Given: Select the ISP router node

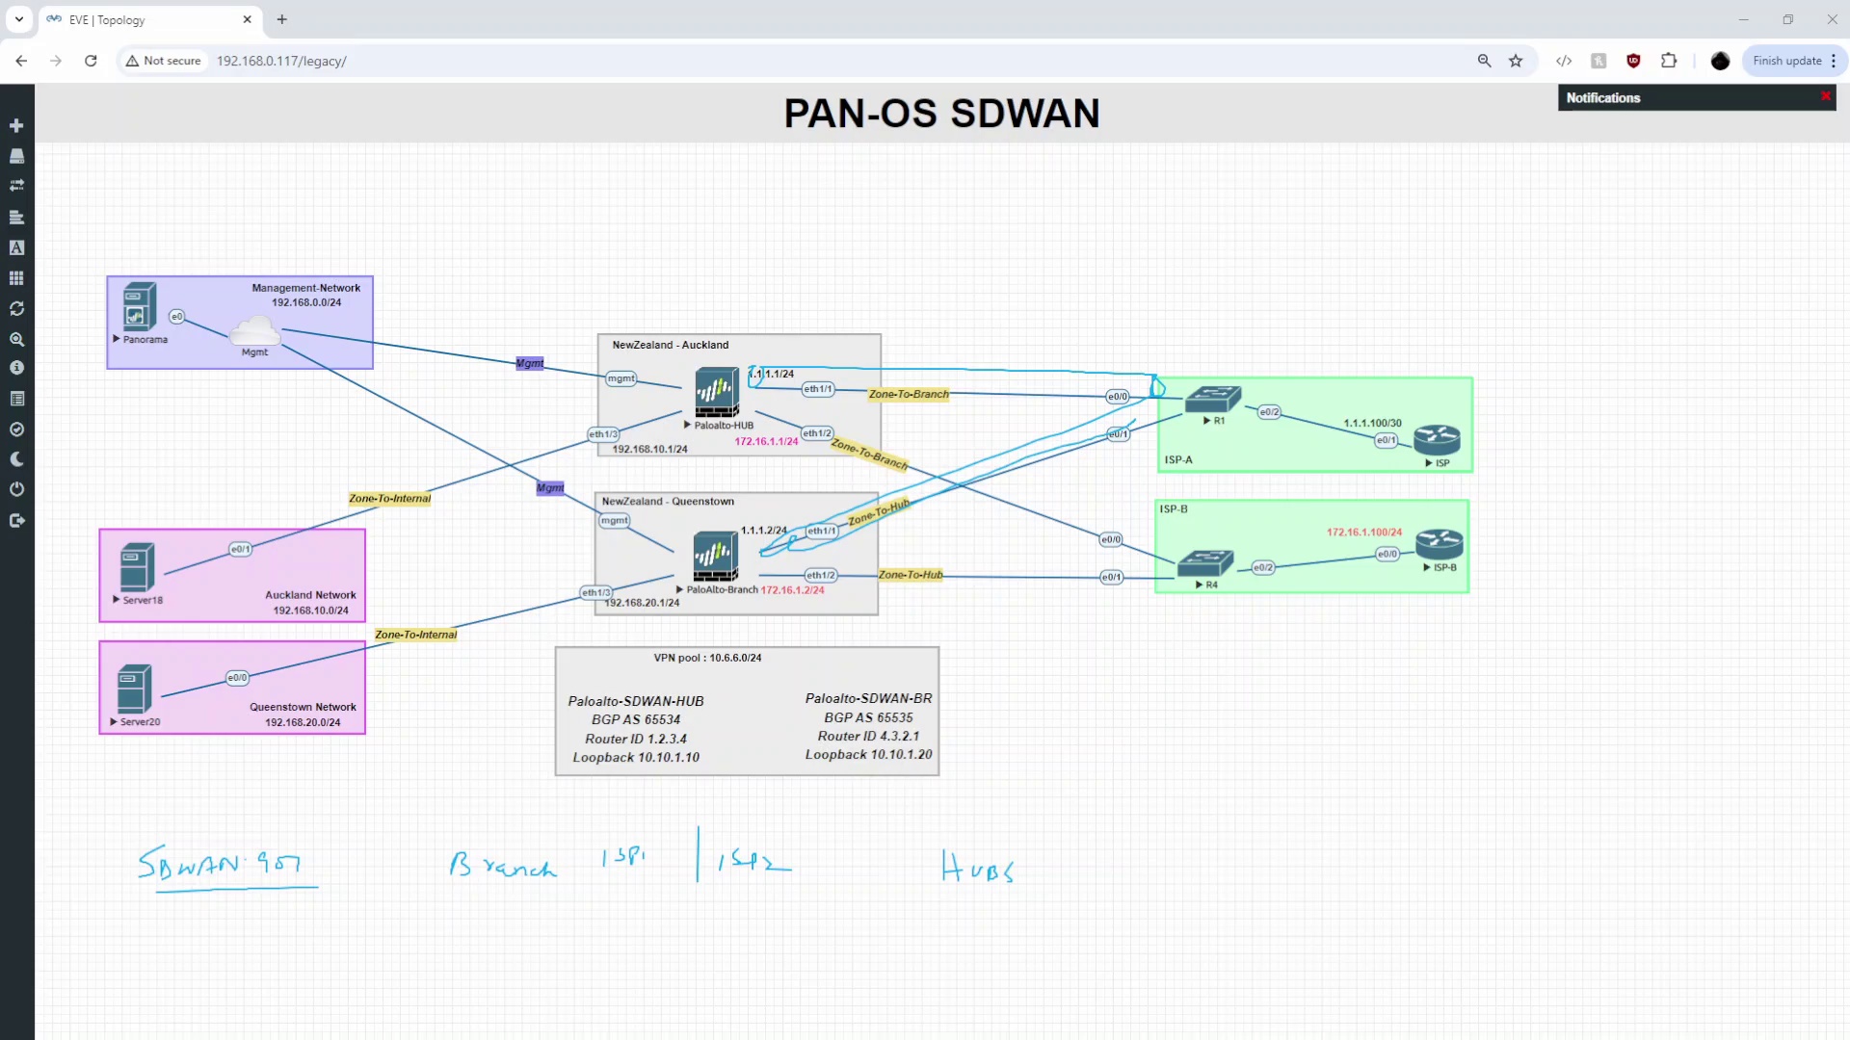Looking at the screenshot, I should pyautogui.click(x=1437, y=440).
